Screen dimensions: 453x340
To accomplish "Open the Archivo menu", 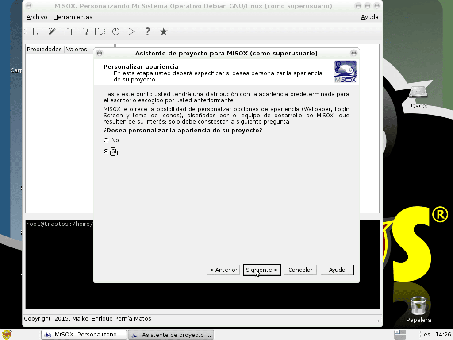I will [37, 17].
